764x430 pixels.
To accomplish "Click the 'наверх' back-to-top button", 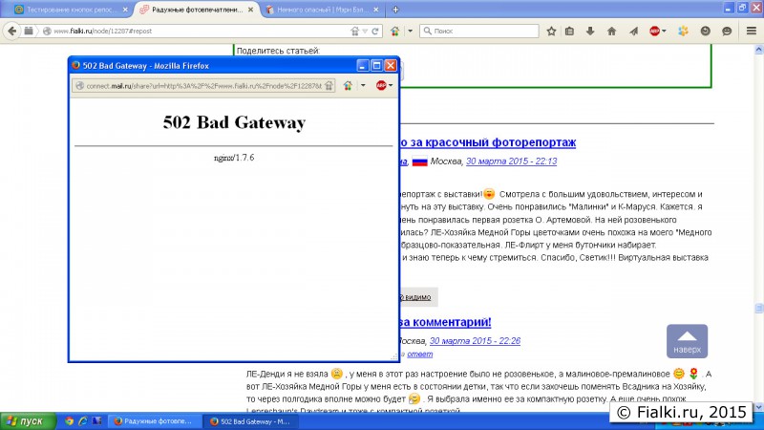I will (x=687, y=341).
